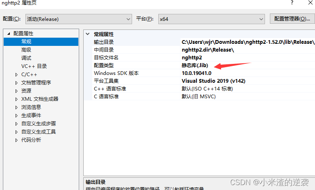
Task: Select the 资源 tree item label
Action: 26,90
